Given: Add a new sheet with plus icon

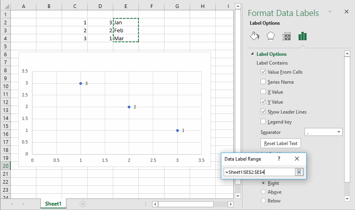Looking at the screenshot, I should [x=82, y=204].
